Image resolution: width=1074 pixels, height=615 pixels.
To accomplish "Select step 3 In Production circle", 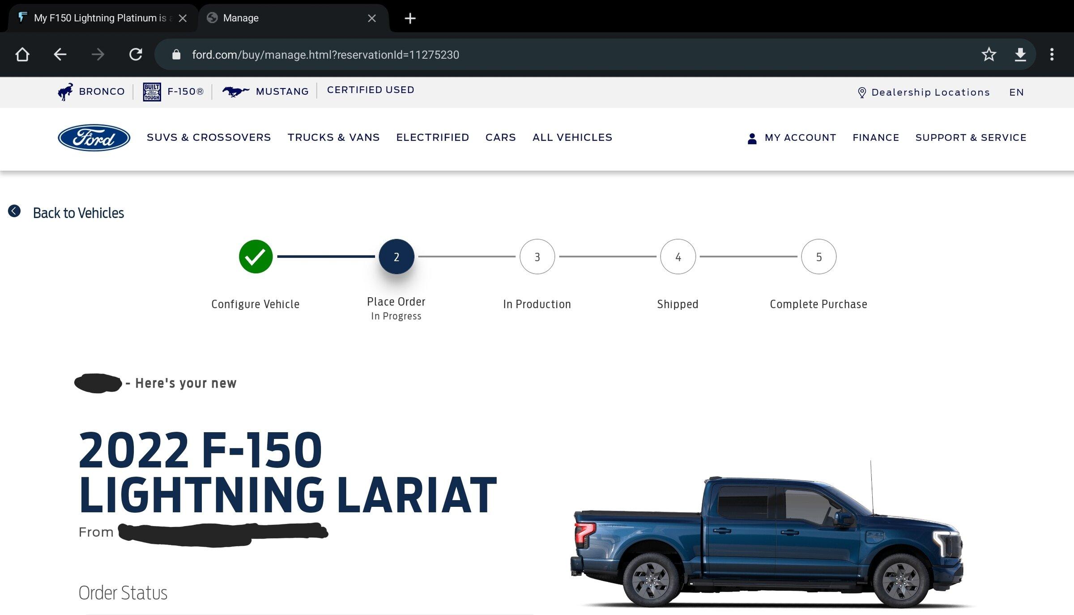I will click(537, 257).
